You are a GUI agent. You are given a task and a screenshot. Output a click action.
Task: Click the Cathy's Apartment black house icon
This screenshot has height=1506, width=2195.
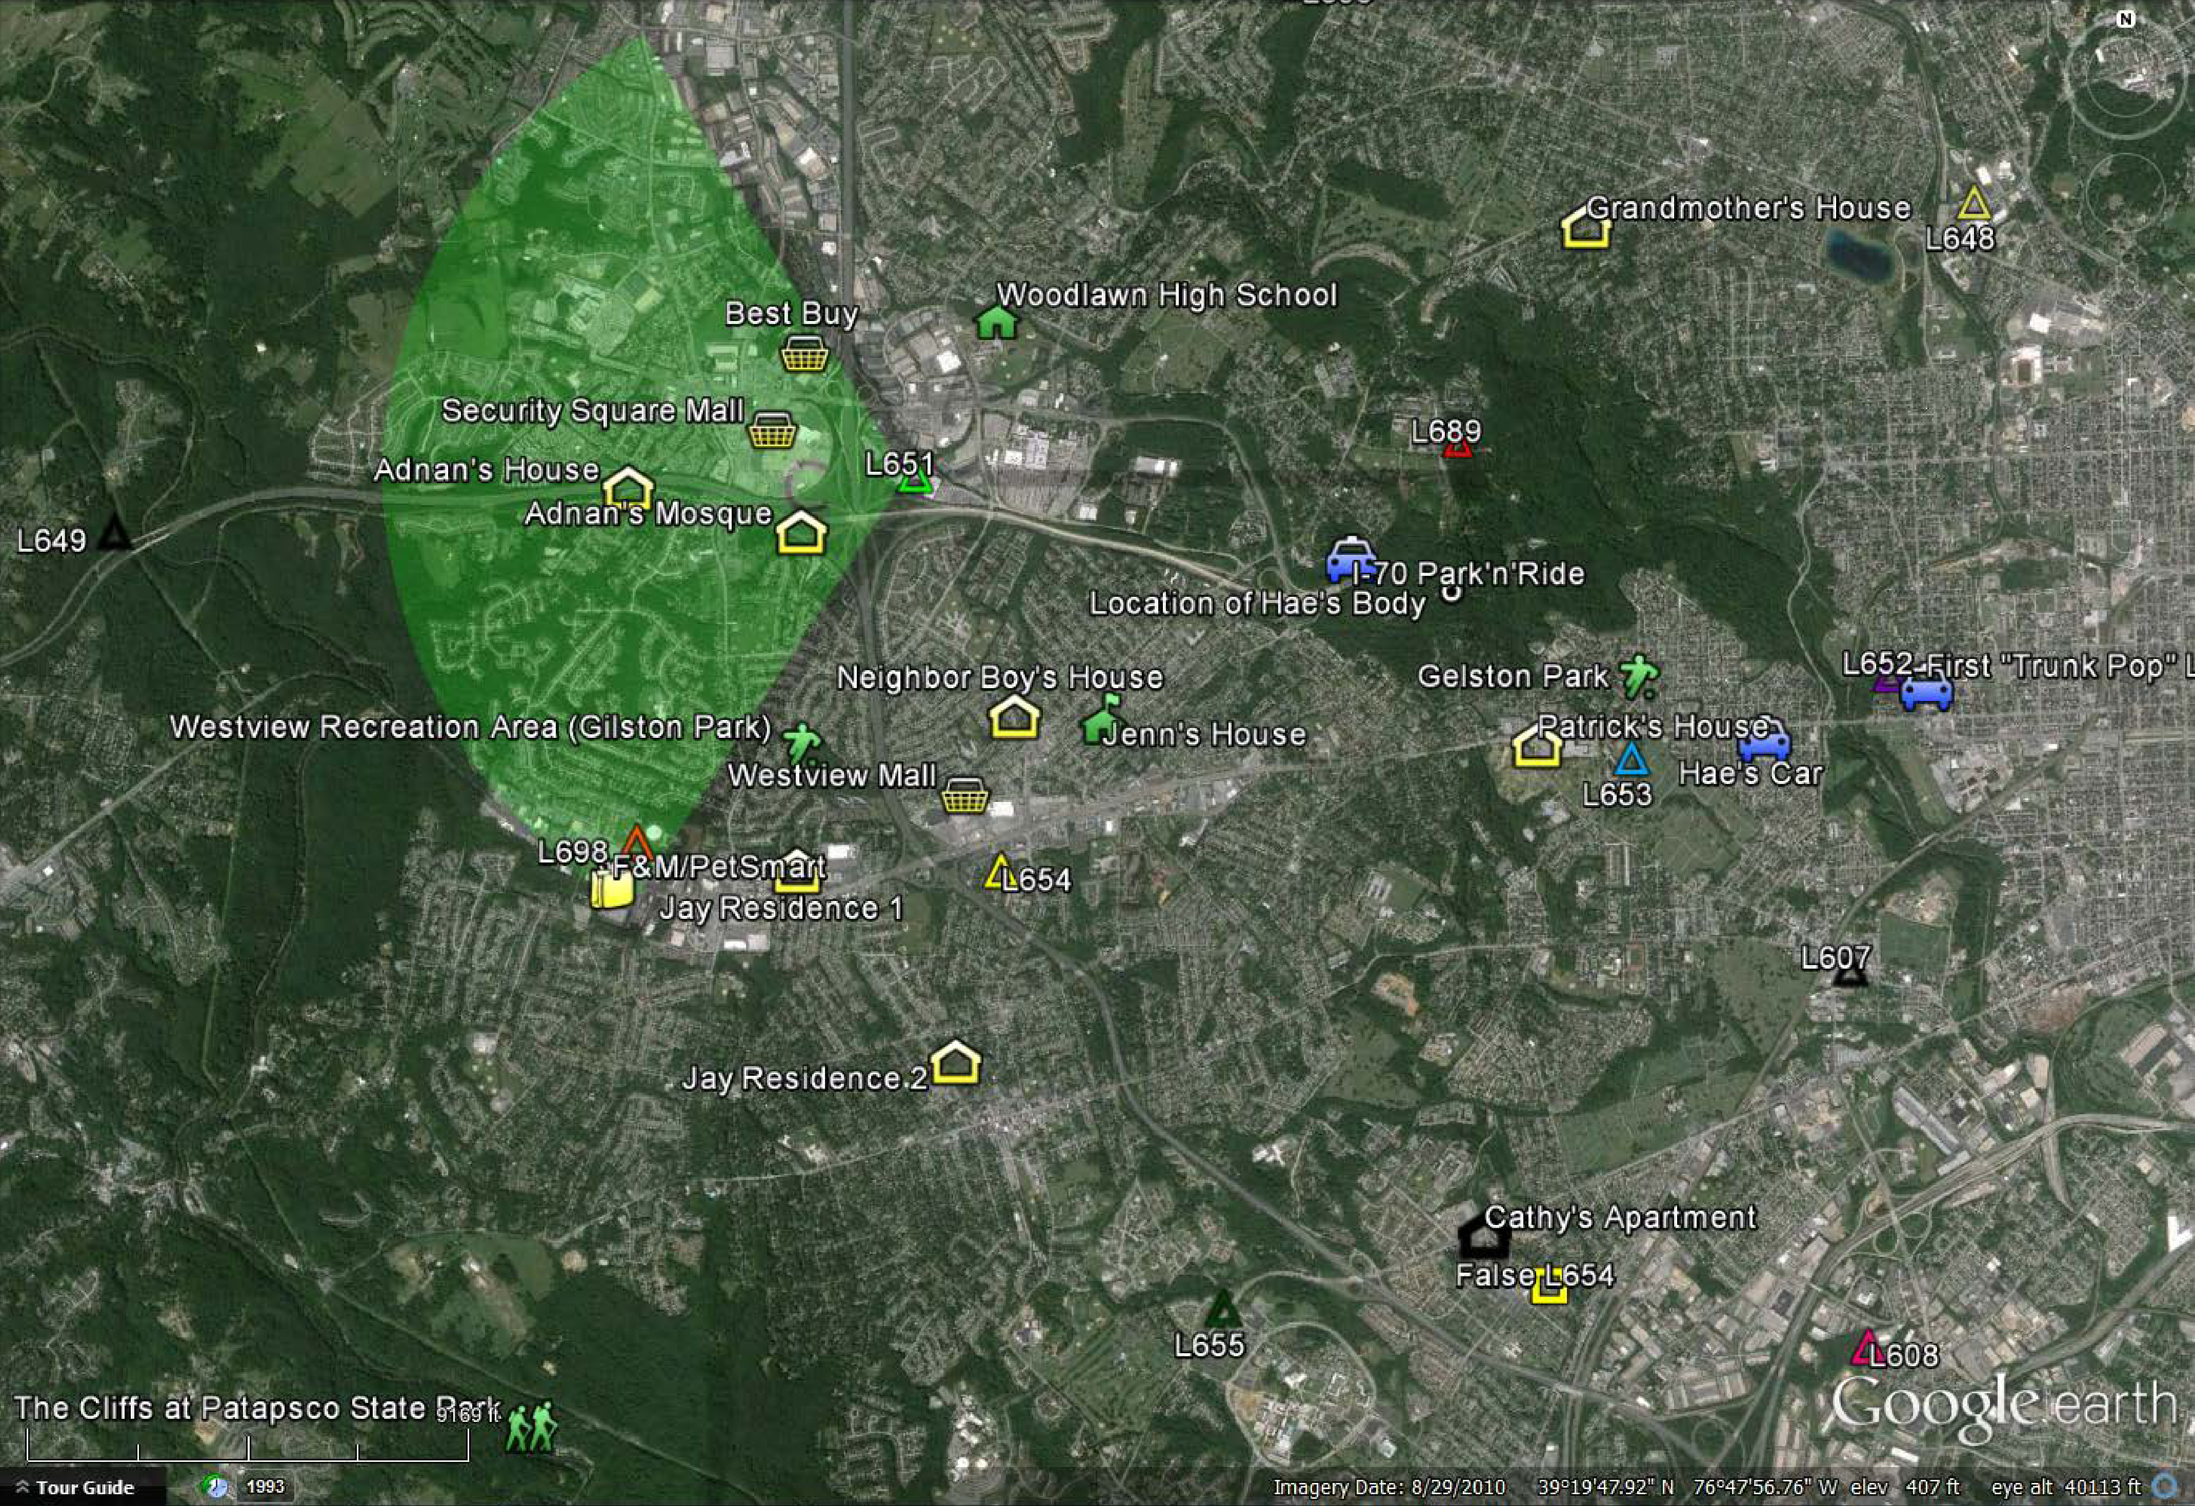click(1484, 1235)
